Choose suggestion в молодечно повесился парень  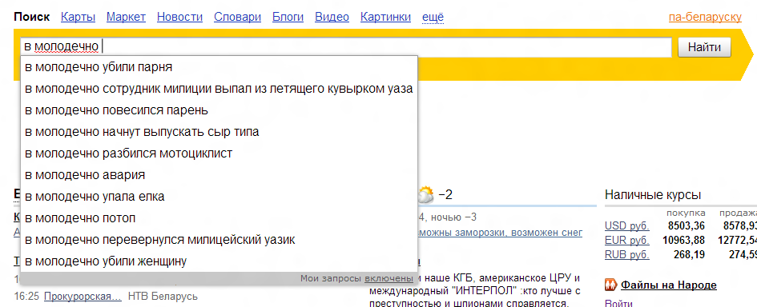point(219,110)
